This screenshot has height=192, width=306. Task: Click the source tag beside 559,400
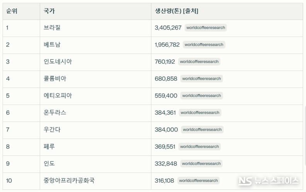[202, 96]
